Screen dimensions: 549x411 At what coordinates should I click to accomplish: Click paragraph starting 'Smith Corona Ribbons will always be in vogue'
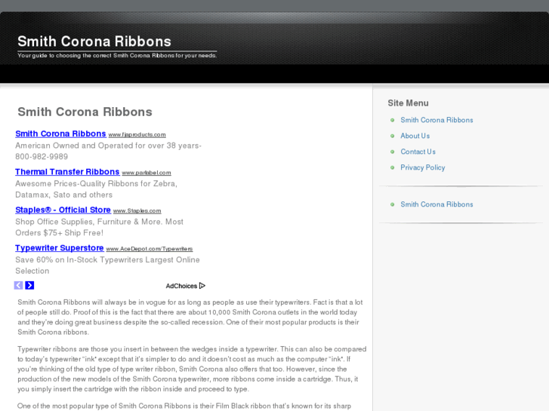point(190,317)
